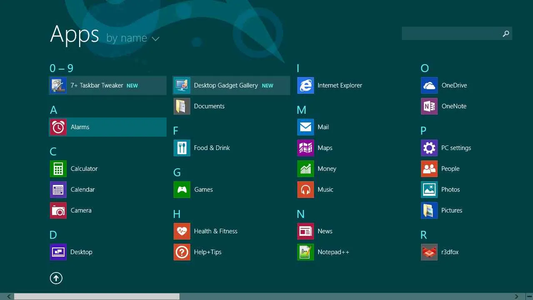Select the 'C' letter group header
Image resolution: width=533 pixels, height=300 pixels.
coord(53,152)
